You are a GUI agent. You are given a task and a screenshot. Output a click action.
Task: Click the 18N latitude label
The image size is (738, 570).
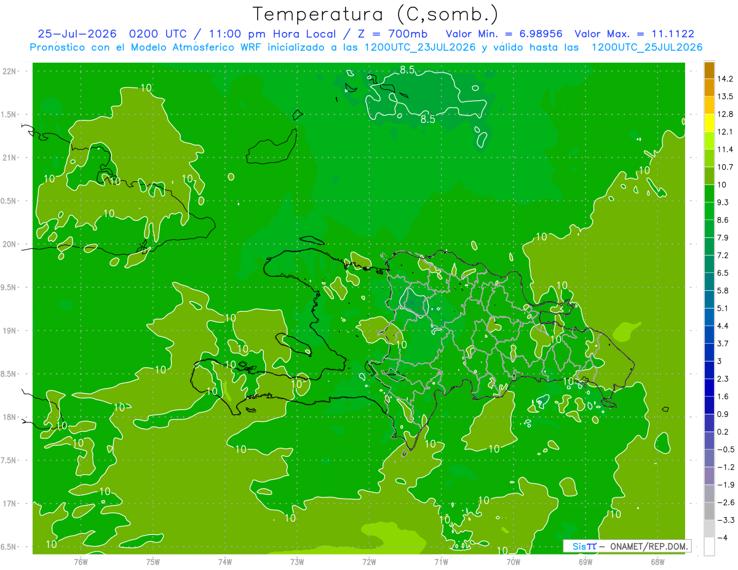pyautogui.click(x=10, y=418)
